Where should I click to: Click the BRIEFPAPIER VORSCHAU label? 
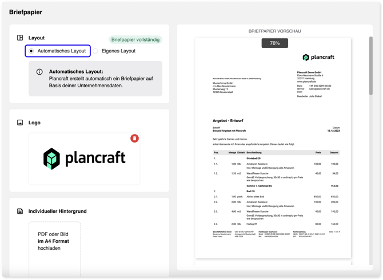[x=274, y=31]
